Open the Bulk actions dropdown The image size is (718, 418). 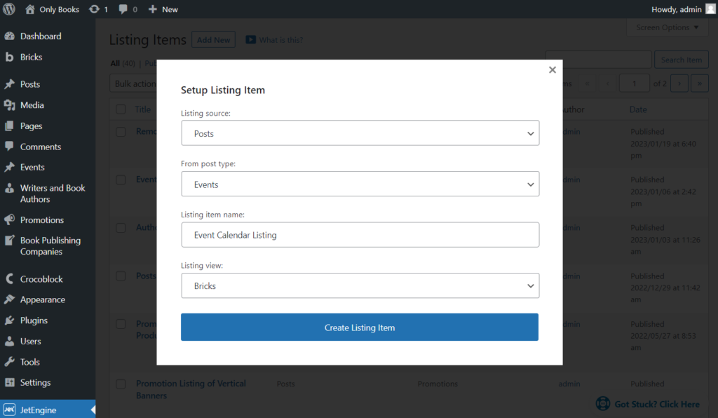(133, 83)
